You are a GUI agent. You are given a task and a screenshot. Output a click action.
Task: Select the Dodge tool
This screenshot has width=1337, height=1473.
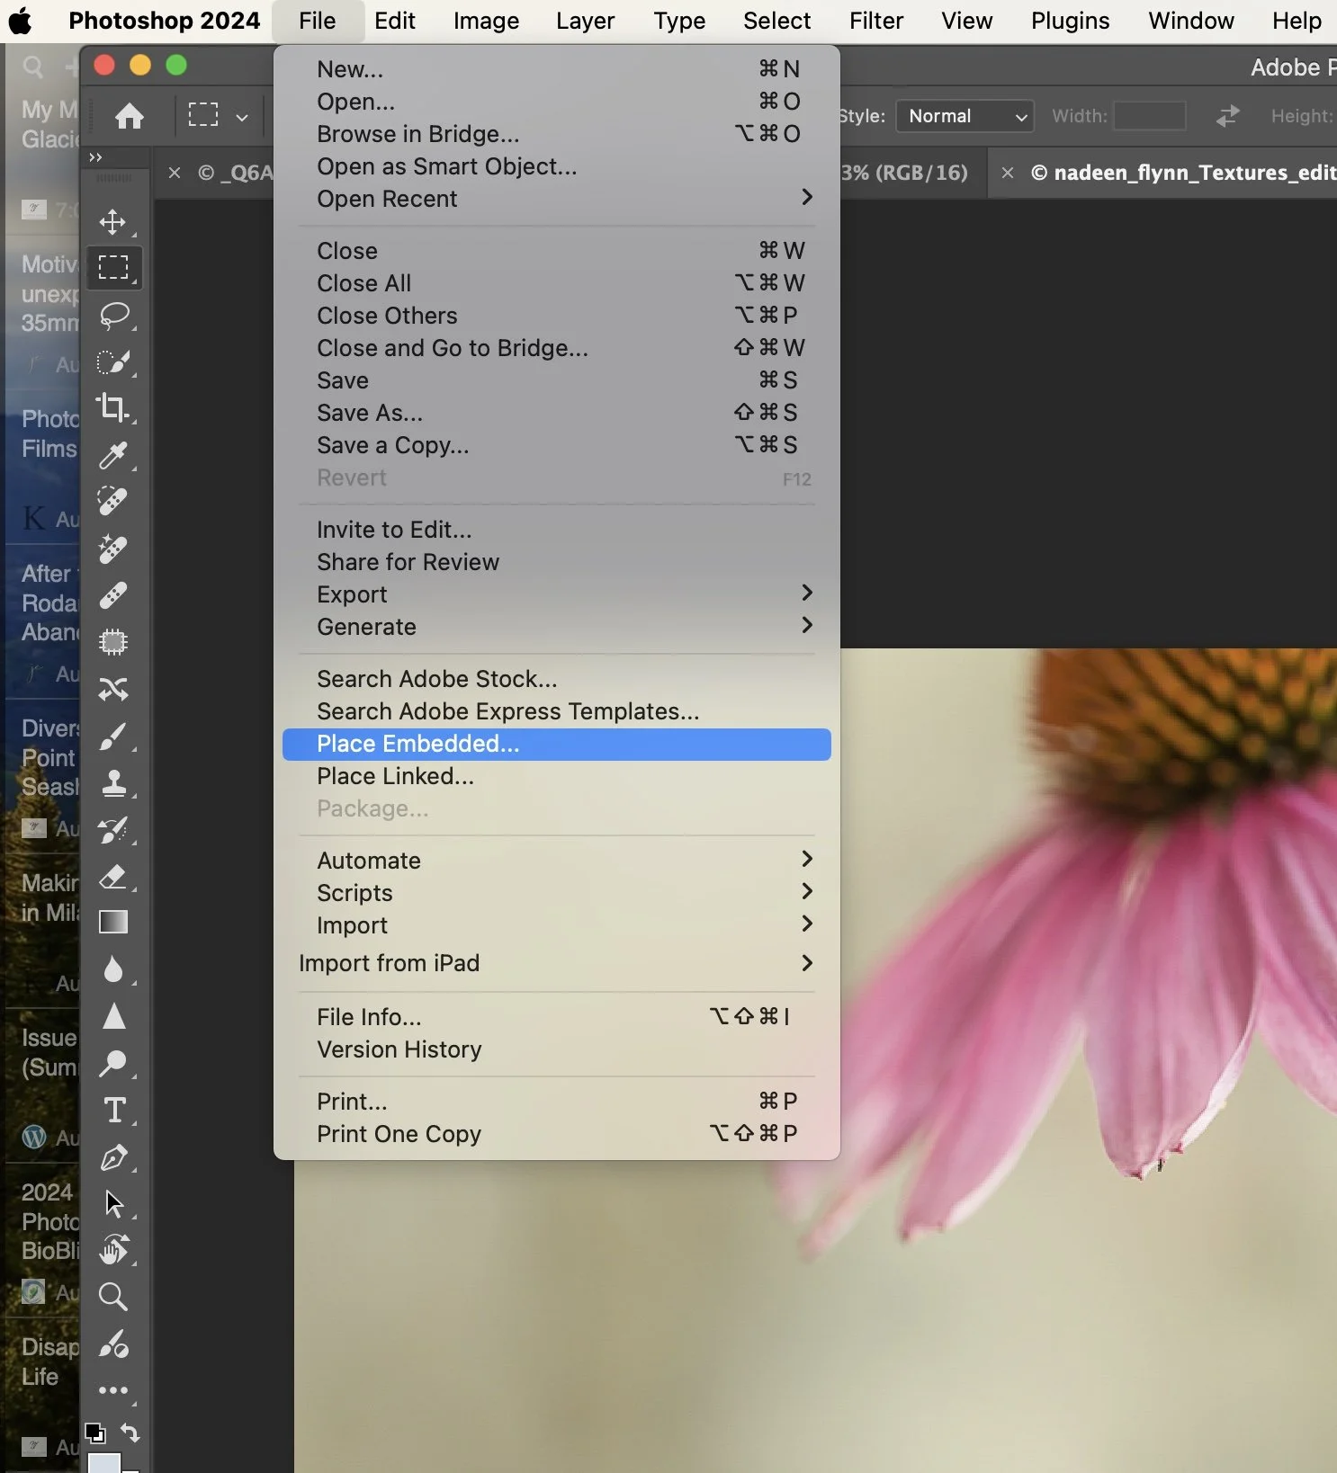(x=113, y=1063)
